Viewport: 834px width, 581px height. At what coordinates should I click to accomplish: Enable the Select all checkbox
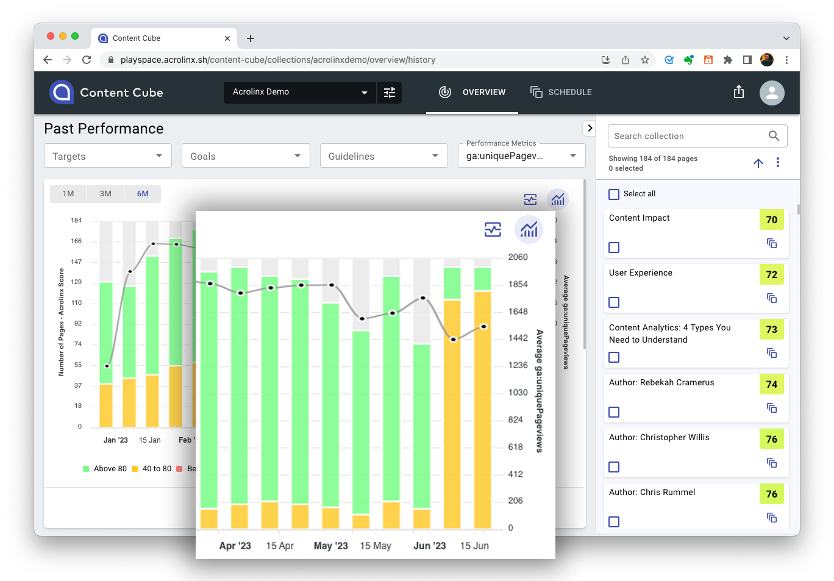614,194
